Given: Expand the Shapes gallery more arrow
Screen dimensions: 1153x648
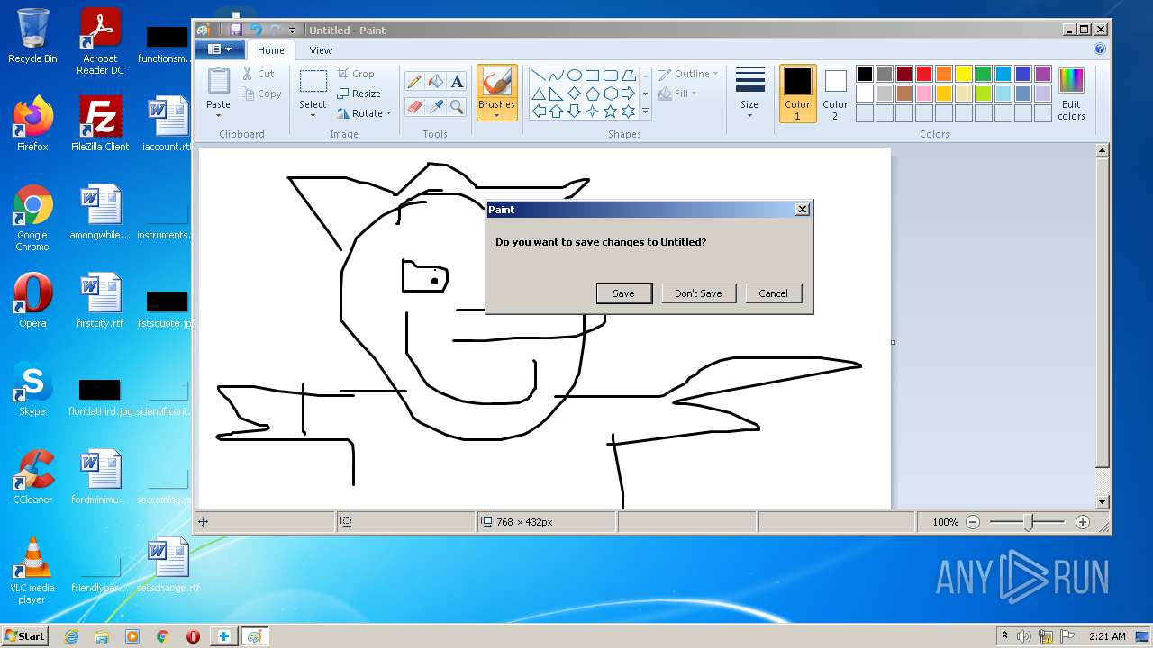Looking at the screenshot, I should point(645,112).
